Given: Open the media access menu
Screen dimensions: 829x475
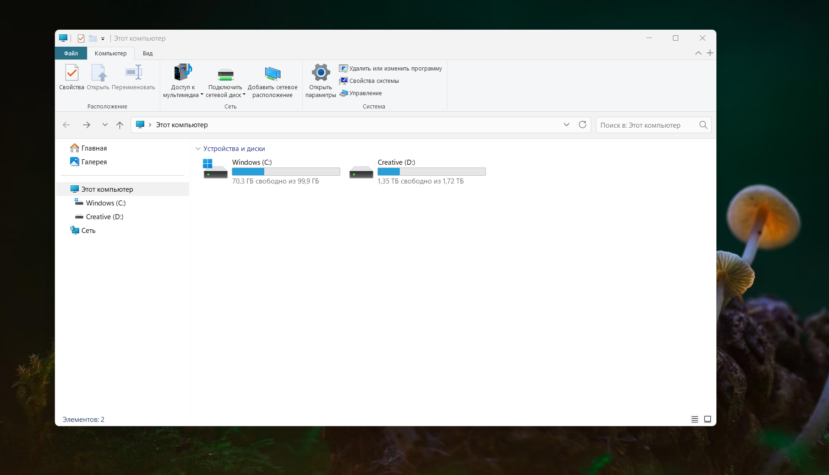Looking at the screenshot, I should point(183,81).
